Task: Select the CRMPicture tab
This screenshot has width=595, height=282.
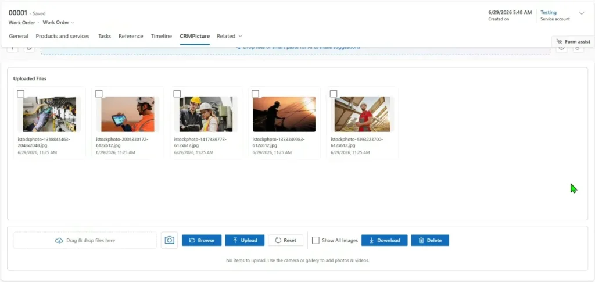Action: [x=195, y=36]
